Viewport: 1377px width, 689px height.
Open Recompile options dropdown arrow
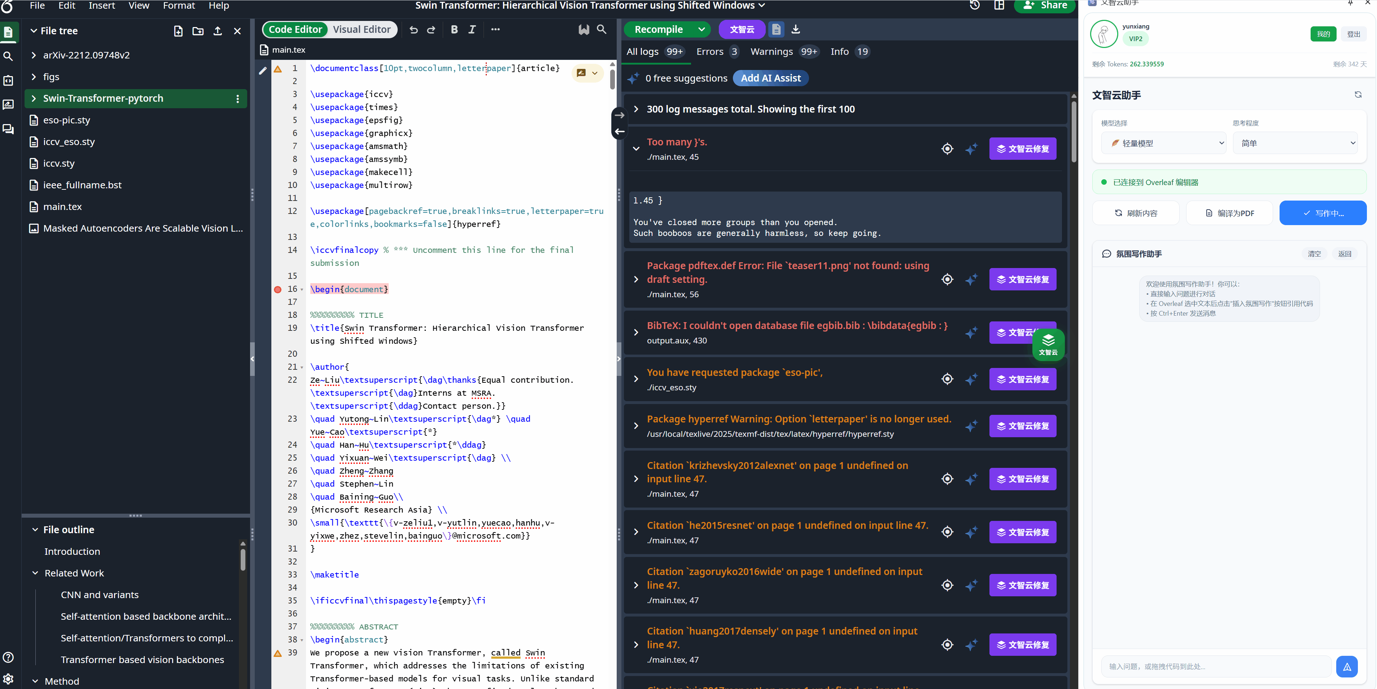click(x=701, y=30)
